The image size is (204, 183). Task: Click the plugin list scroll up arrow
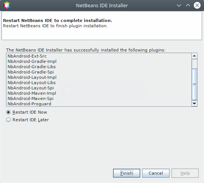195,56
